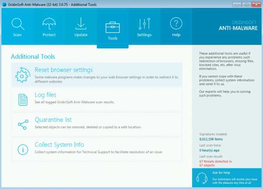
Task: Select the Tools briefcase icon
Action: (x=113, y=27)
